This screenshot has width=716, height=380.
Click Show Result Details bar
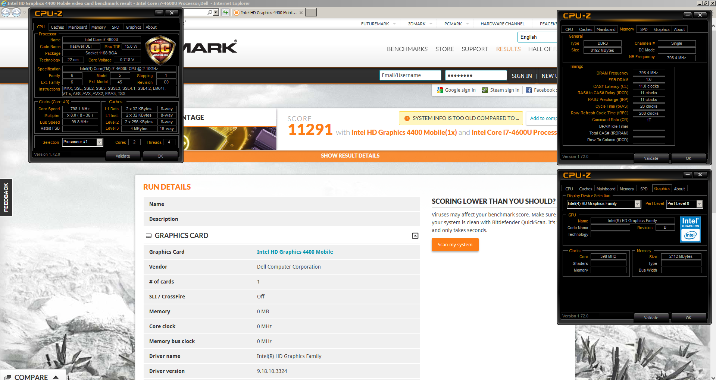350,156
